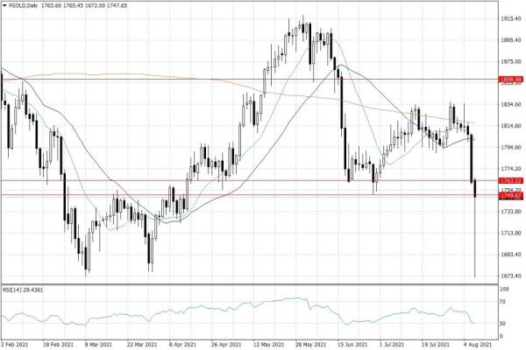Click the RSI 30 level axis label
The height and width of the screenshot is (350, 526).
(x=504, y=324)
